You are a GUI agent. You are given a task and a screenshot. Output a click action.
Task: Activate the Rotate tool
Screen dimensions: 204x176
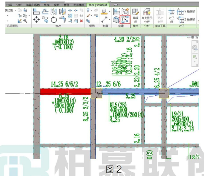[54, 20]
